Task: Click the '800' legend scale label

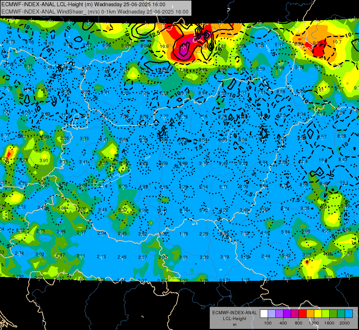Action: click(x=298, y=323)
